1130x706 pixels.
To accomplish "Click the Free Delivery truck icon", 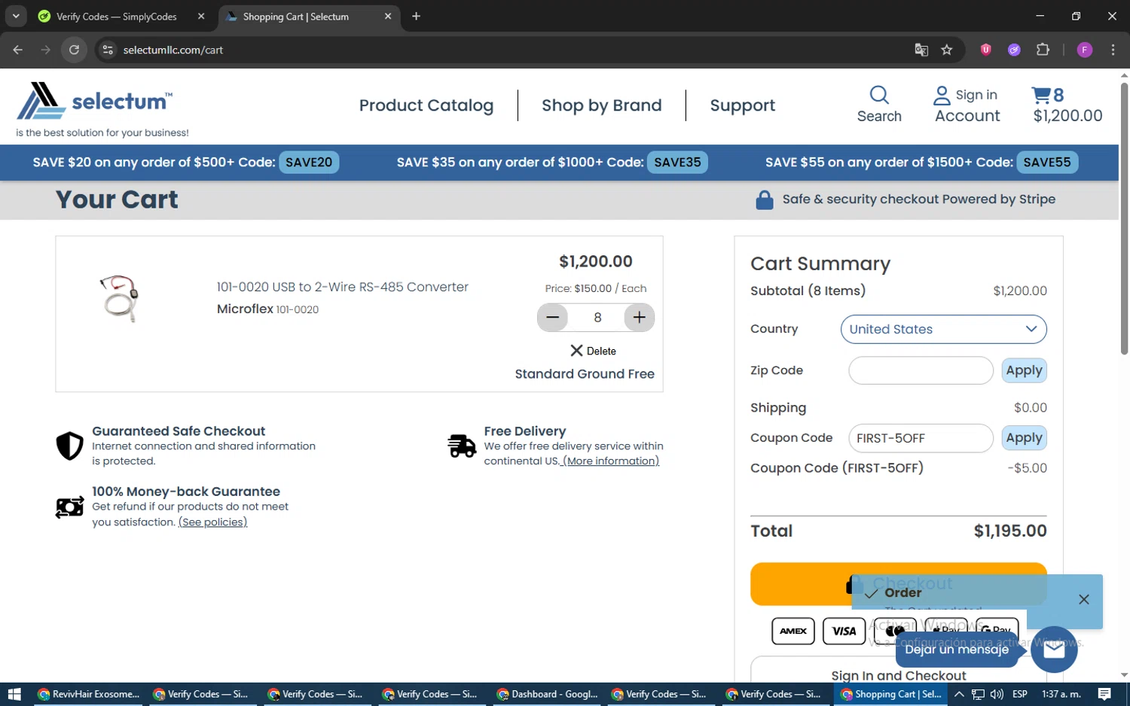I will 461,446.
